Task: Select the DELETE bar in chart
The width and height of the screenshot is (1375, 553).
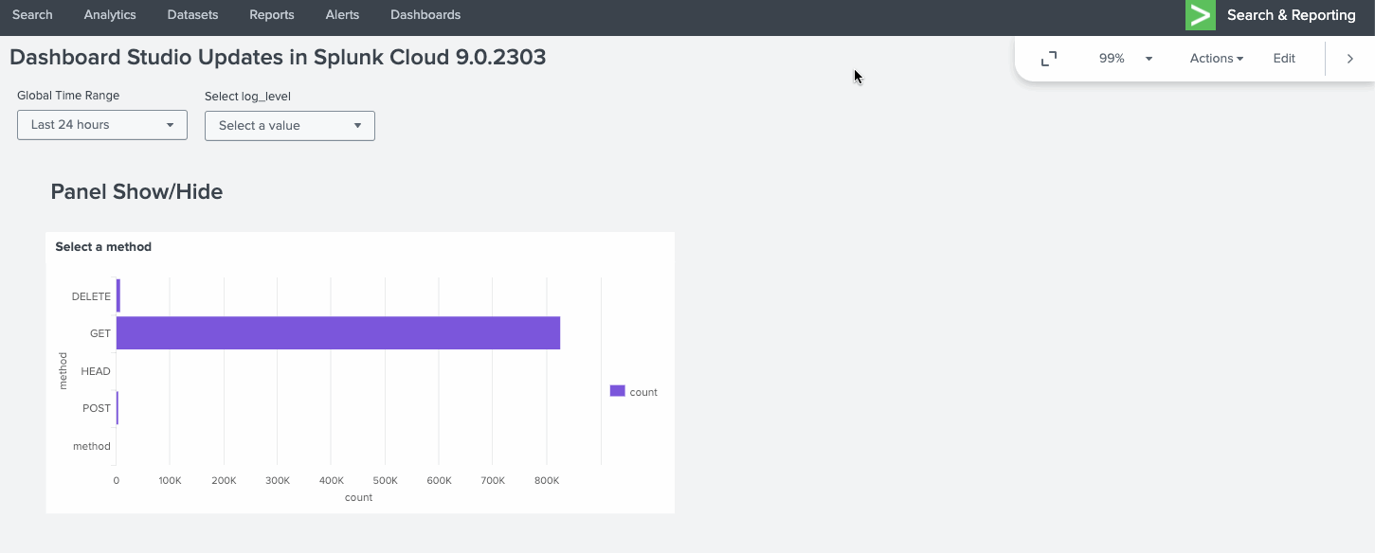Action: (x=118, y=295)
